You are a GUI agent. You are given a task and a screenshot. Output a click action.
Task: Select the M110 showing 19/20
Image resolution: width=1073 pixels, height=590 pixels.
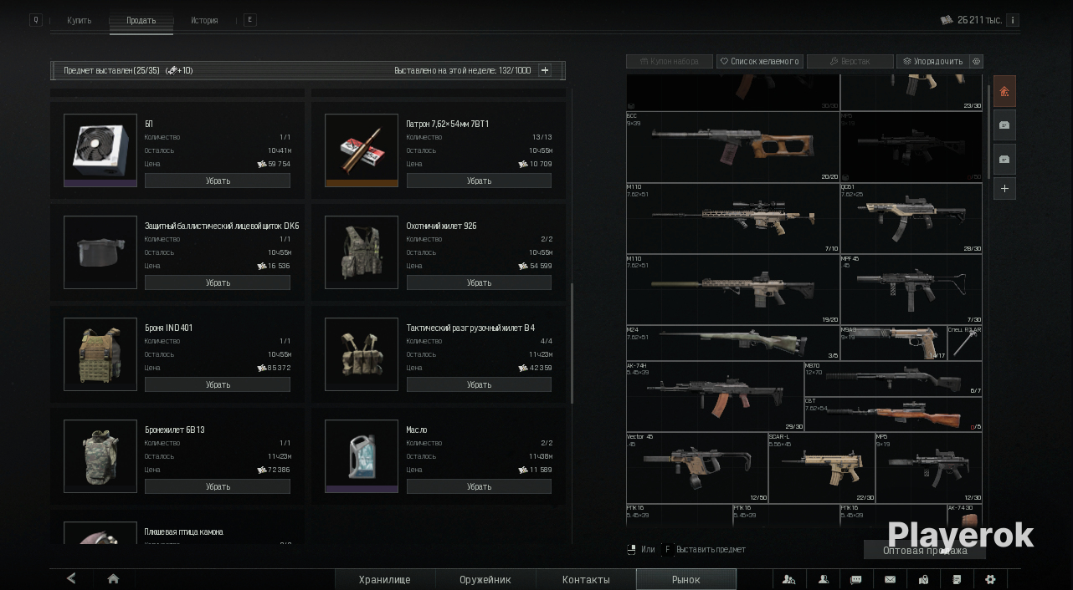[x=733, y=289]
